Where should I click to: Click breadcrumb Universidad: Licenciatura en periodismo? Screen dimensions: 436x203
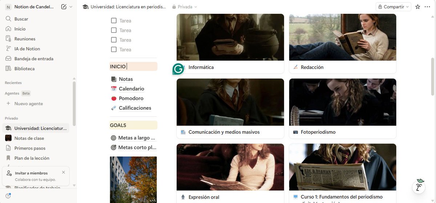tap(125, 7)
